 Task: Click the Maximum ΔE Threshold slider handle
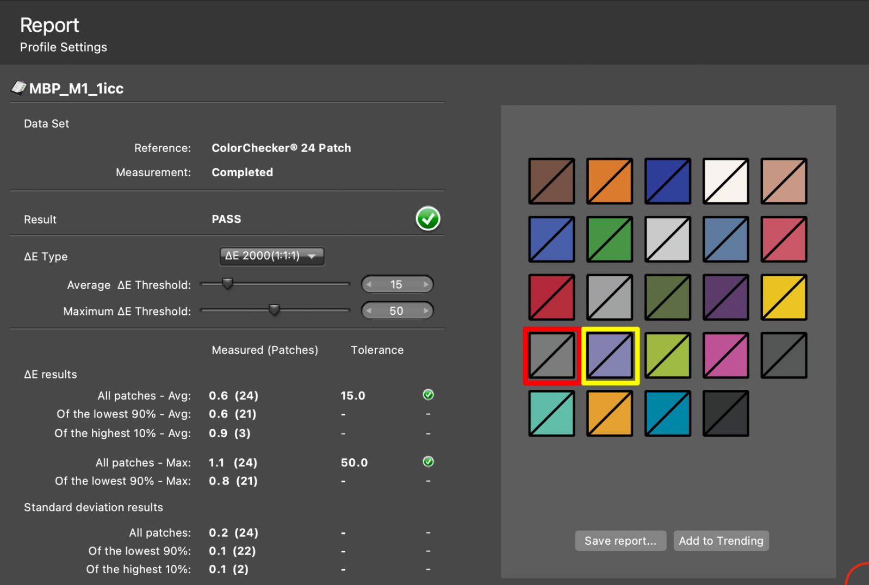coord(274,310)
